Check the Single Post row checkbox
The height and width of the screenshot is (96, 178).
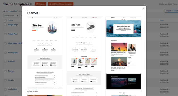click(5, 34)
